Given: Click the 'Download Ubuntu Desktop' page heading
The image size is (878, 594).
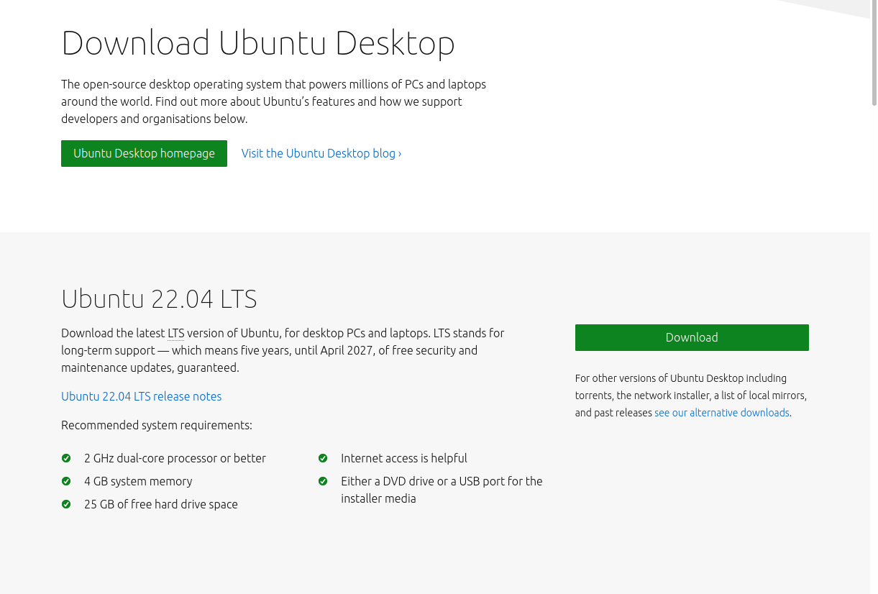Looking at the screenshot, I should pyautogui.click(x=257, y=42).
